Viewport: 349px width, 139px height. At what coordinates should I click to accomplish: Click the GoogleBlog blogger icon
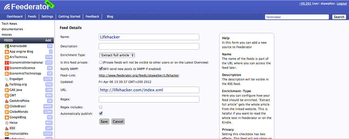pos(7,117)
